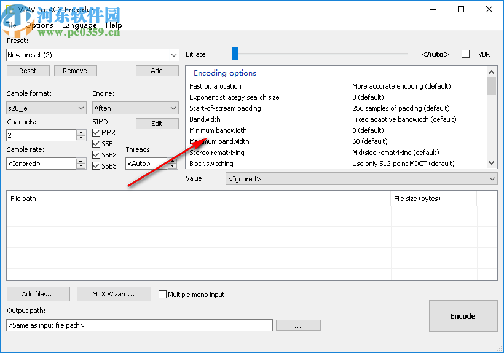Open the Options menu
Image resolution: width=504 pixels, height=353 pixels.
[x=39, y=25]
